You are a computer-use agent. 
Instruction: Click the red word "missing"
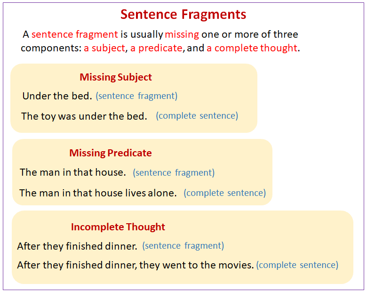point(182,34)
